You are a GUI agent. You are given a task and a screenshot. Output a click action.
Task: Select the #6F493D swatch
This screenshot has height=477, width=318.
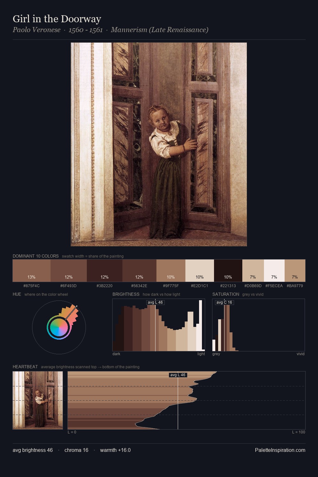point(69,271)
